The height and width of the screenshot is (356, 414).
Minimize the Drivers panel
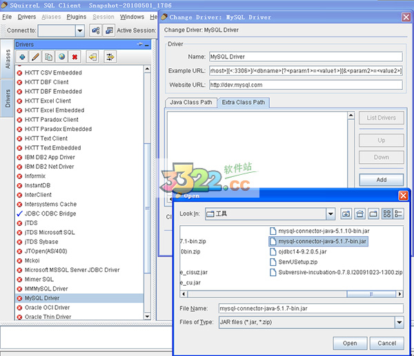[147, 45]
